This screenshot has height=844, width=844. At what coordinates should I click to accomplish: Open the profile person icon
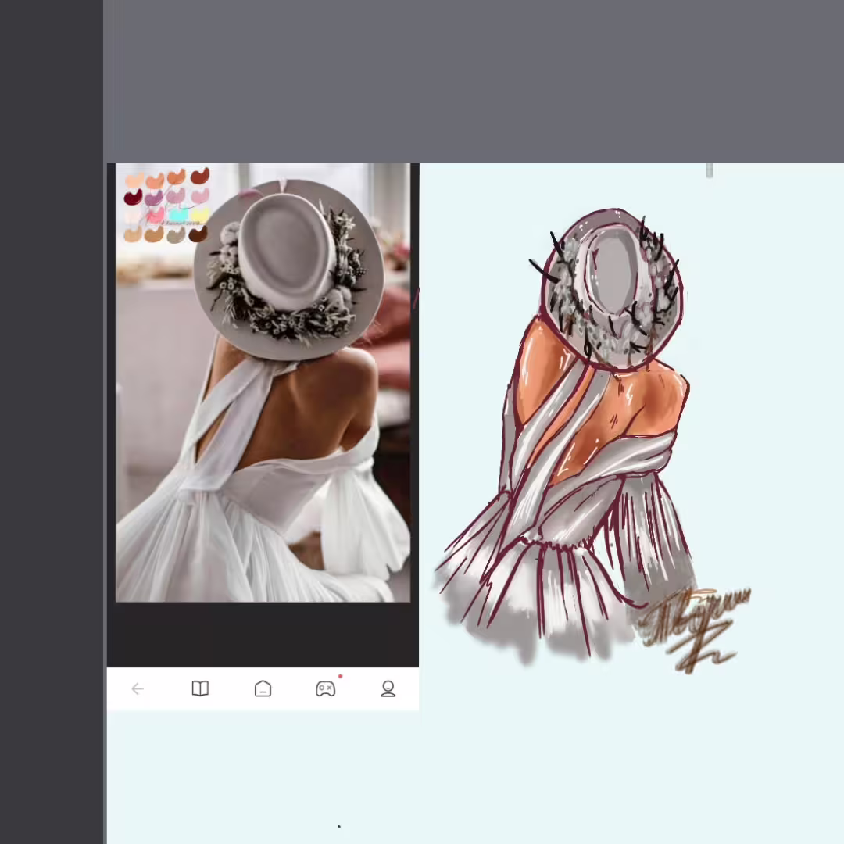[388, 688]
